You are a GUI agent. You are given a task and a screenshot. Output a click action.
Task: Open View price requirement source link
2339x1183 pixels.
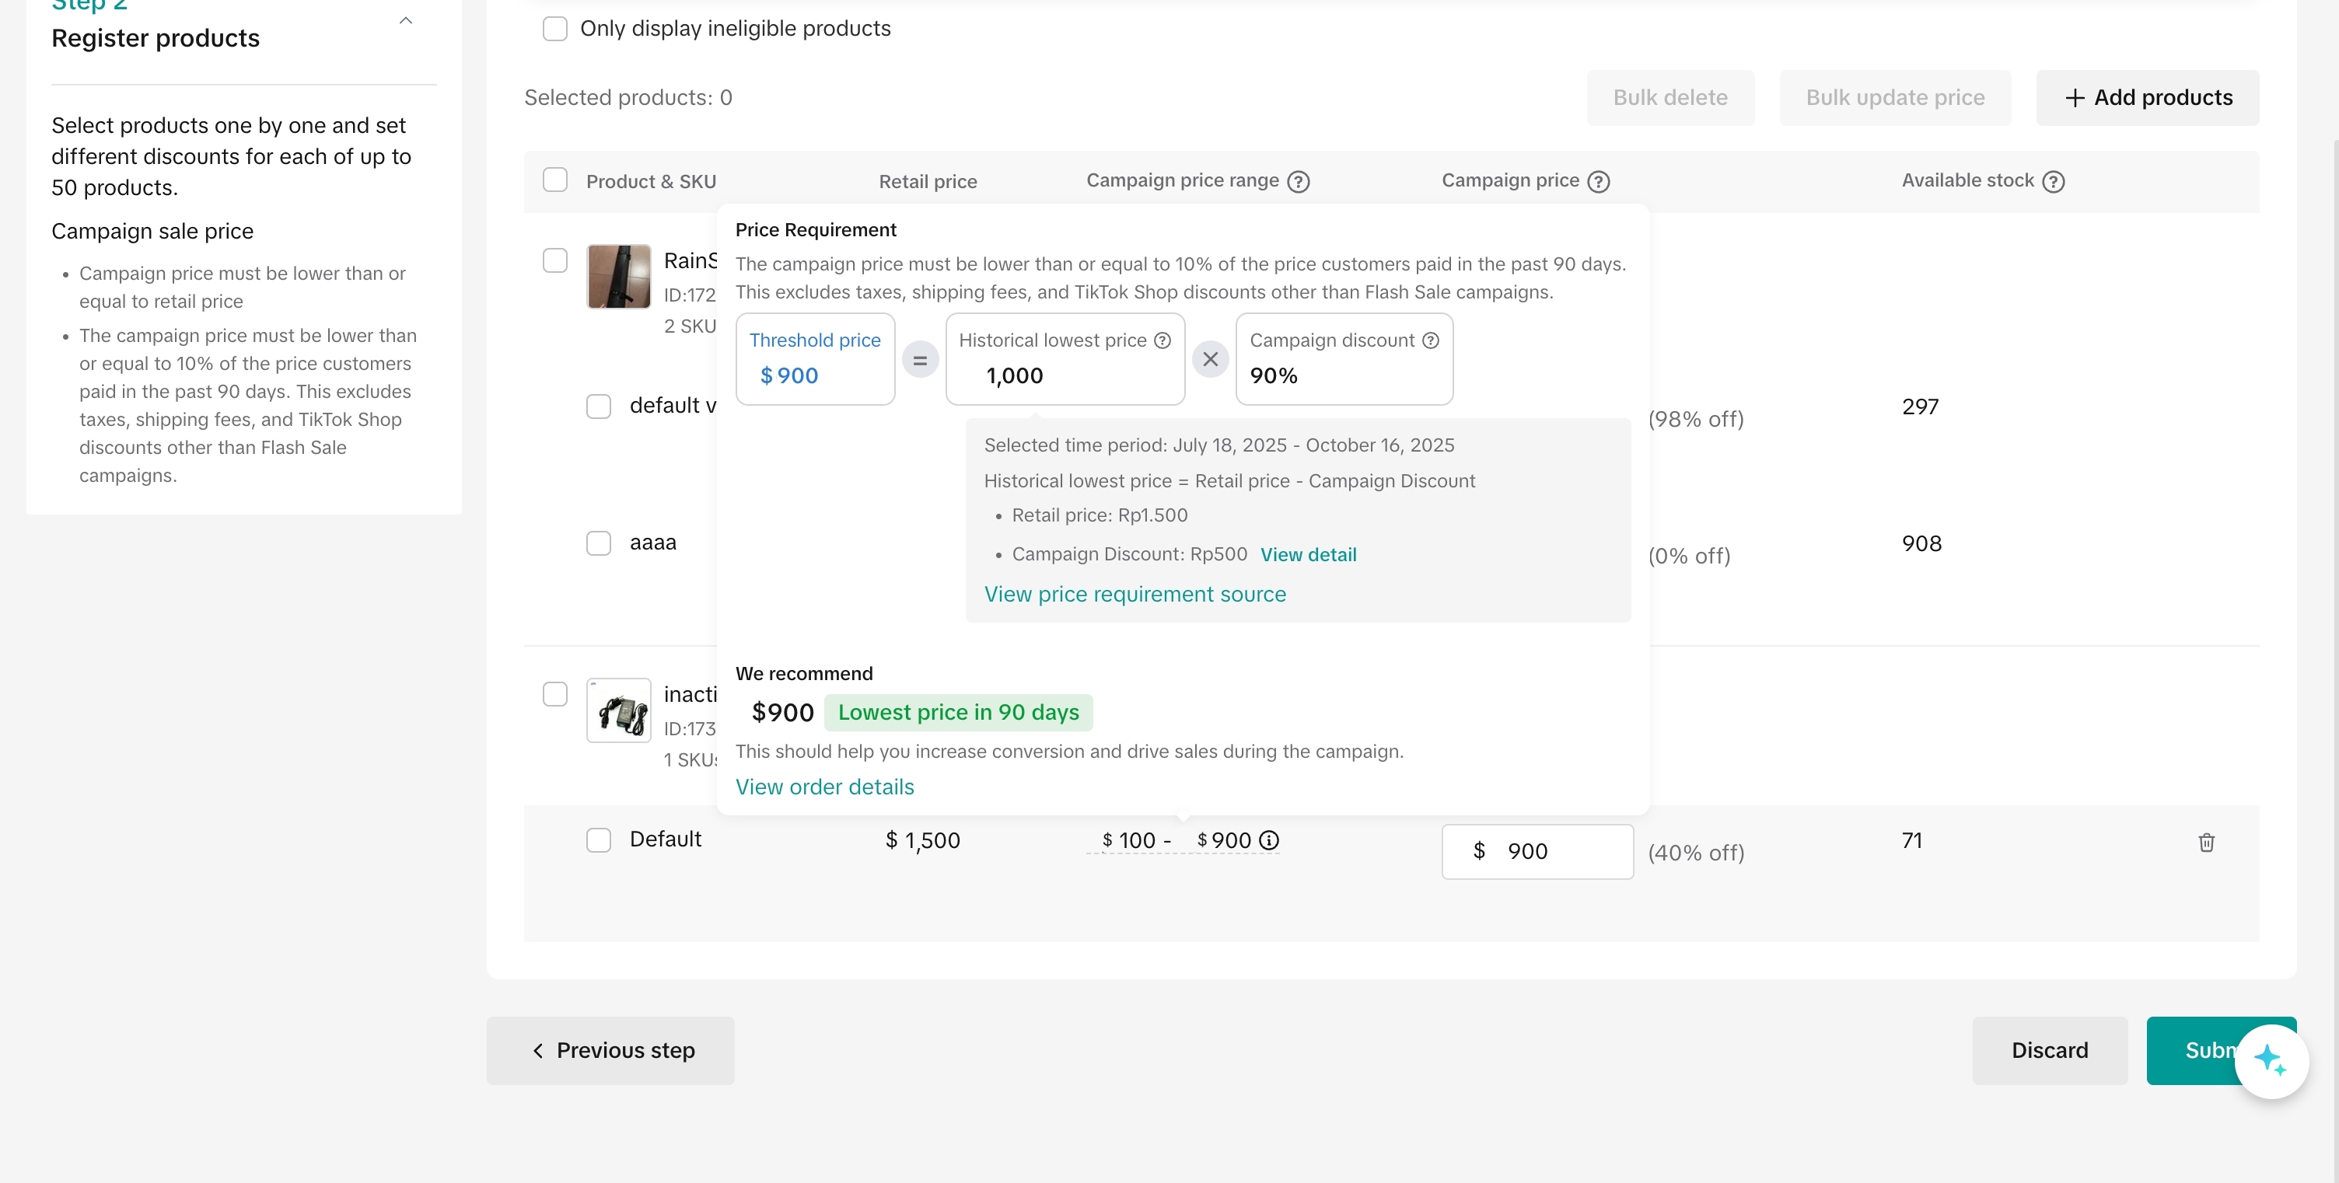coord(1135,595)
